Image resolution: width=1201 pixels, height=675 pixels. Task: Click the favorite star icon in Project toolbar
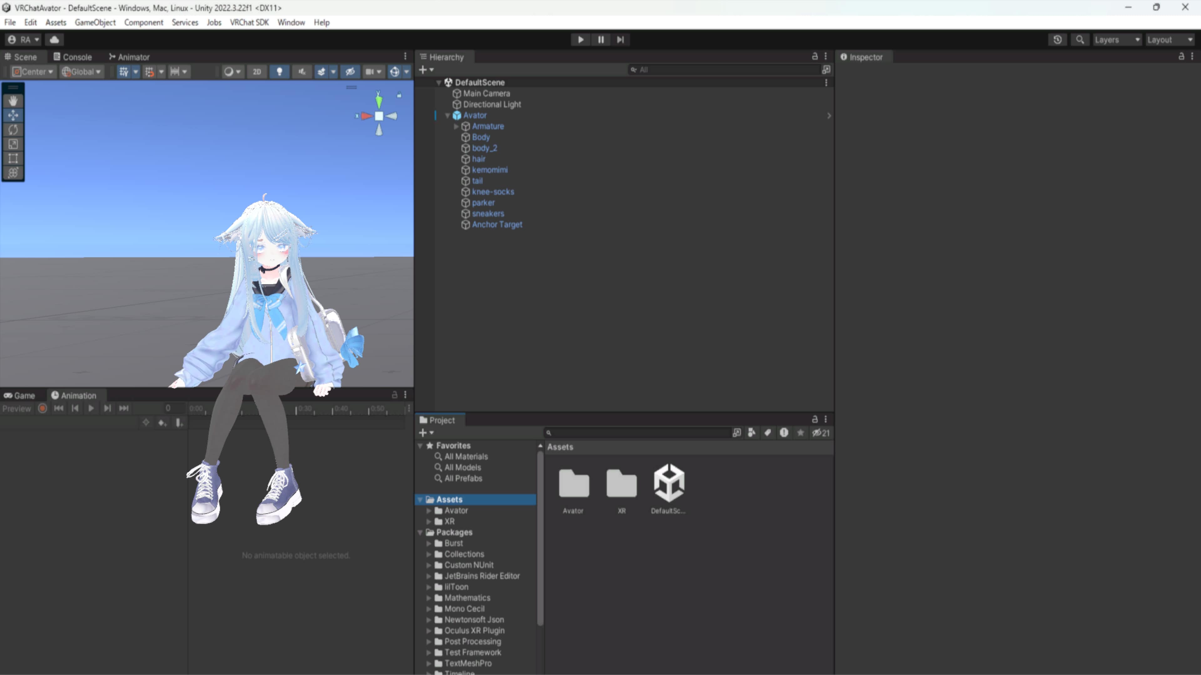click(801, 433)
